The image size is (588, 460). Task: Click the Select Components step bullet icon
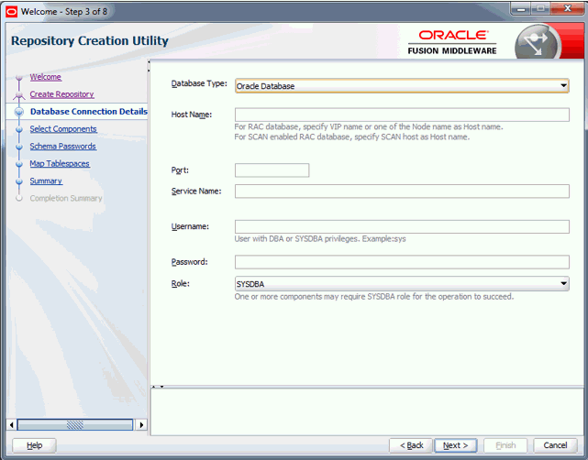19,129
